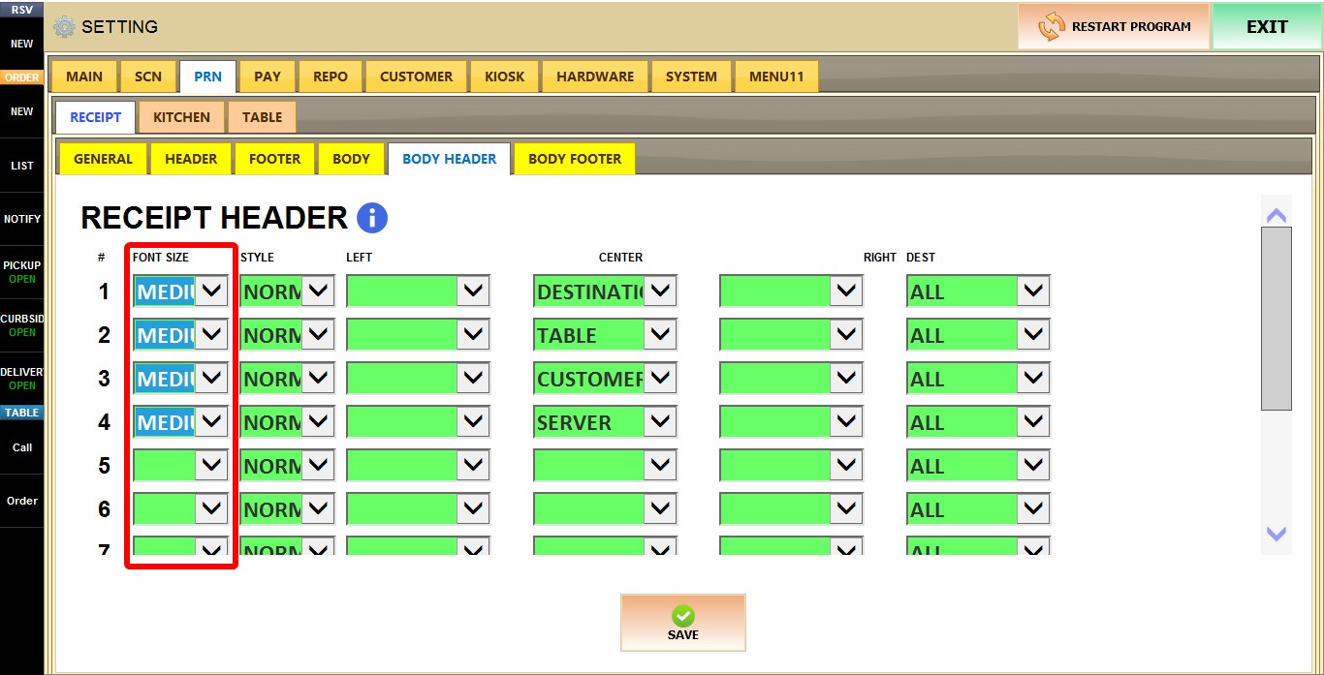Click the scroll down arrow of the list
Viewport: 1324px width, 675px height.
pyautogui.click(x=1277, y=534)
